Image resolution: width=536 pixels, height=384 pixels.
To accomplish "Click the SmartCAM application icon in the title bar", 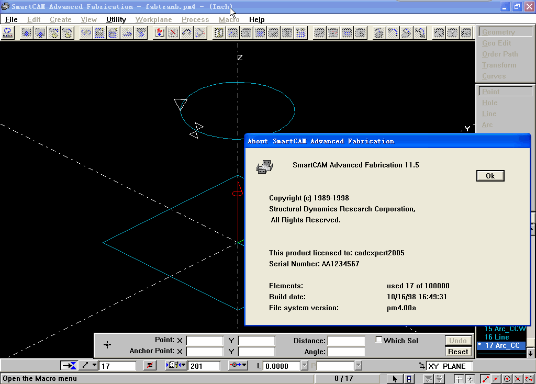I will click(5, 6).
